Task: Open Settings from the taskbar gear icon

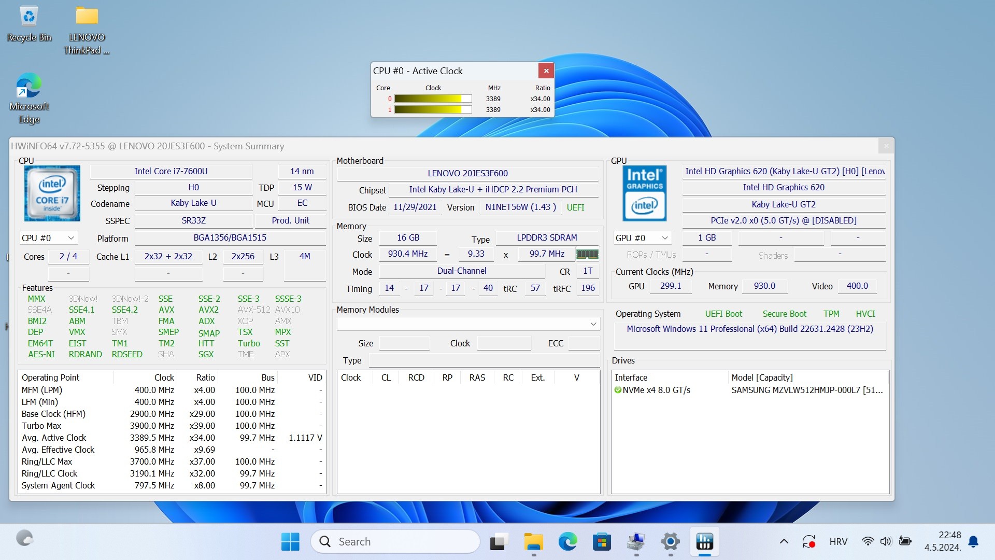Action: click(x=670, y=542)
